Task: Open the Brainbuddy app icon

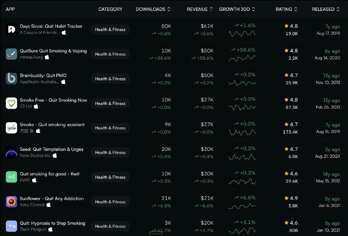Action: 11,79
